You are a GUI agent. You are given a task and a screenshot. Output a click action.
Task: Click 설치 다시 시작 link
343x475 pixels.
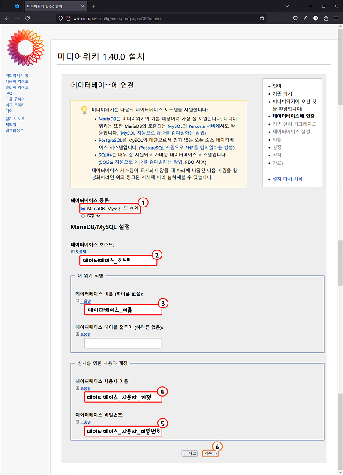coord(287,179)
